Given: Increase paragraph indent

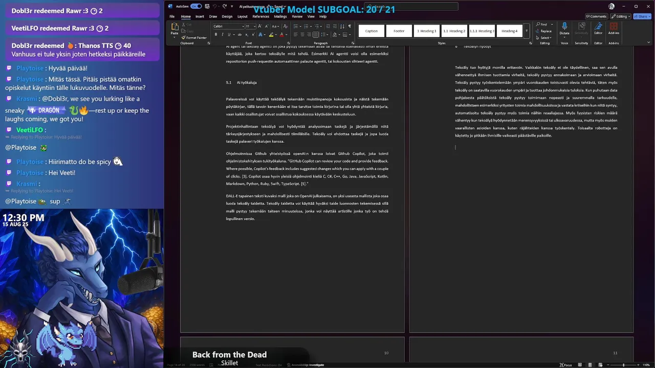Looking at the screenshot, I should [335, 26].
